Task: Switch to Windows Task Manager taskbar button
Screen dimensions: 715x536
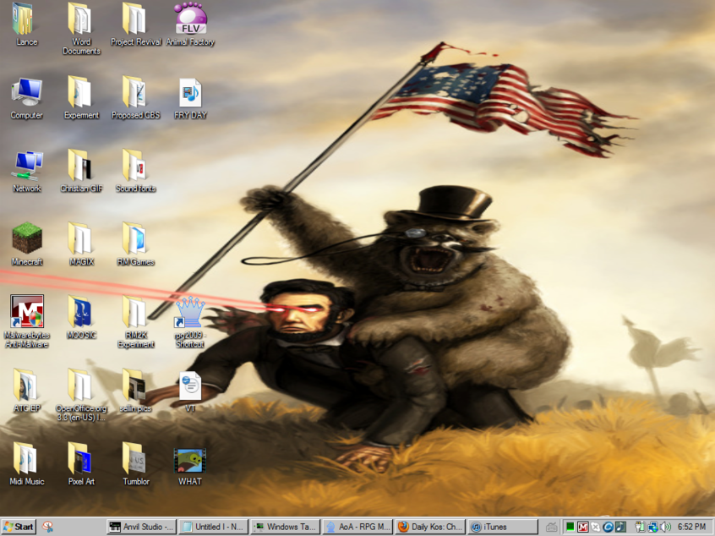Action: pos(286,527)
